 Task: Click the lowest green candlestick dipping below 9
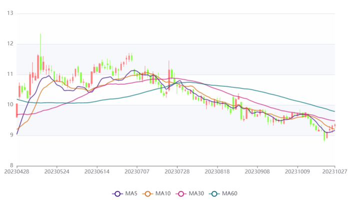pos(324,136)
